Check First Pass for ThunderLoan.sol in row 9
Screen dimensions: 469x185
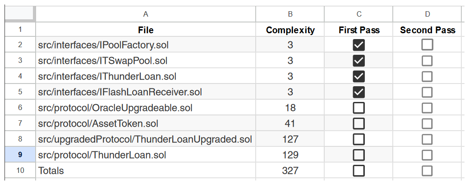point(359,155)
